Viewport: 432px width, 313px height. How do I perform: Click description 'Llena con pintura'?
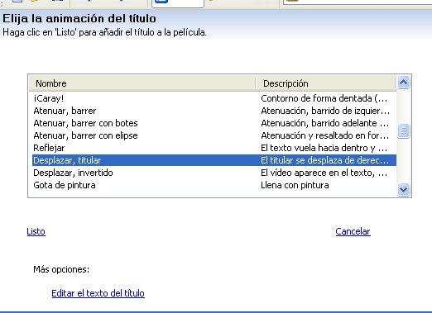pyautogui.click(x=295, y=185)
